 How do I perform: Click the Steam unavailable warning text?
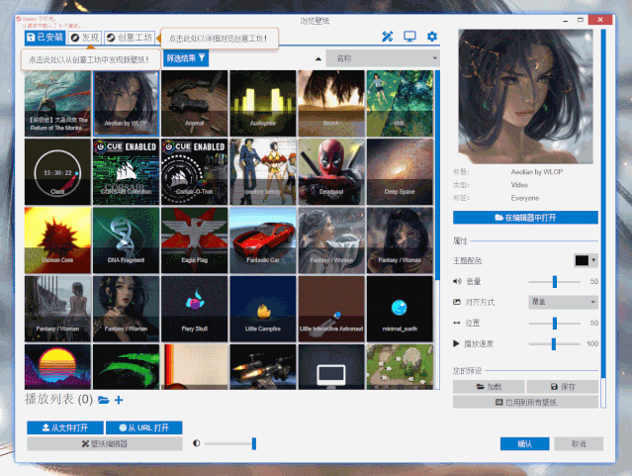pyautogui.click(x=49, y=22)
